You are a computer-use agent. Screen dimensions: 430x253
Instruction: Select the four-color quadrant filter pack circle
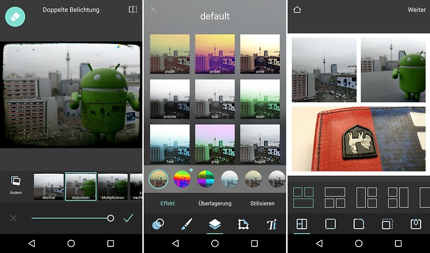pyautogui.click(x=206, y=179)
